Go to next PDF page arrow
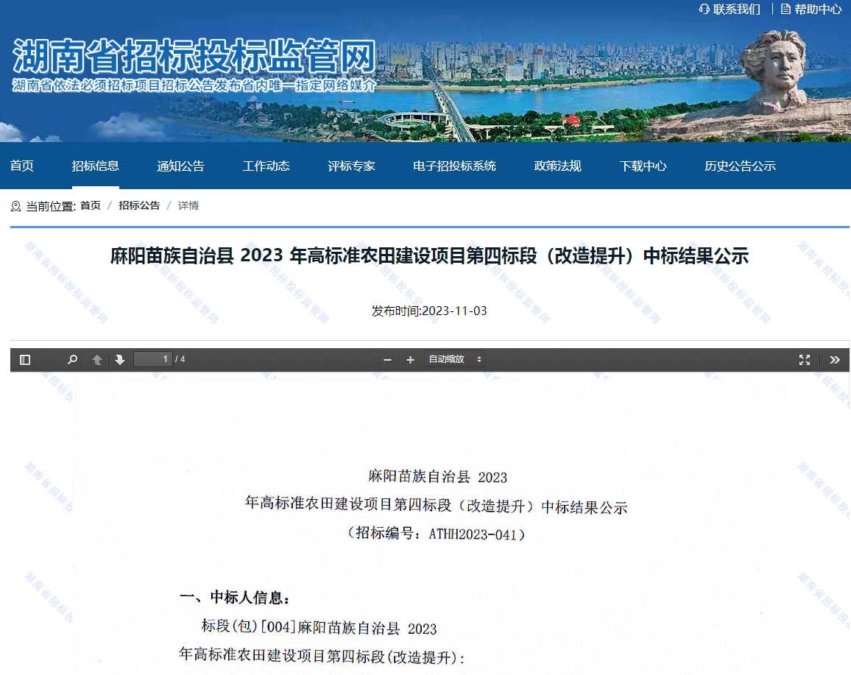The width and height of the screenshot is (851, 675). pos(120,360)
